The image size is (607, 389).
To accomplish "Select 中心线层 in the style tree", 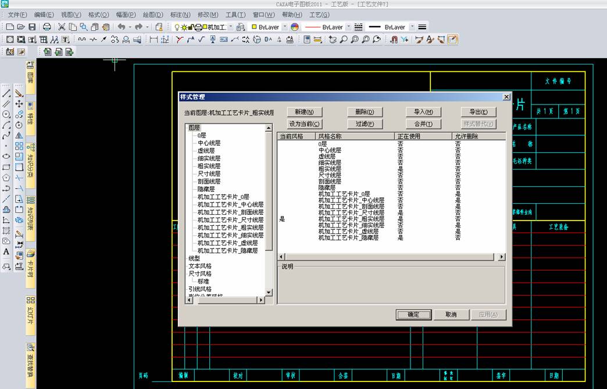I will (209, 143).
